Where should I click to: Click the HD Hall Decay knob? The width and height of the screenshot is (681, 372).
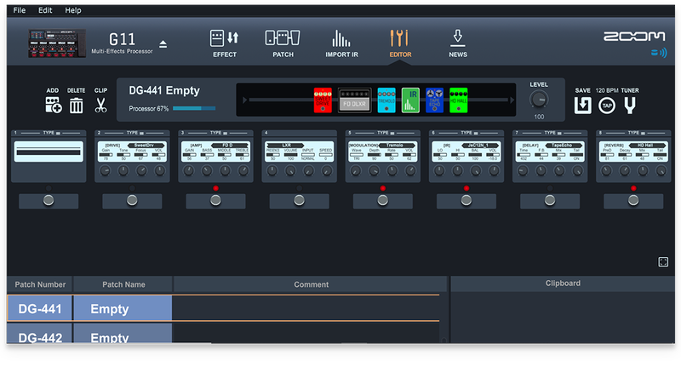625,170
